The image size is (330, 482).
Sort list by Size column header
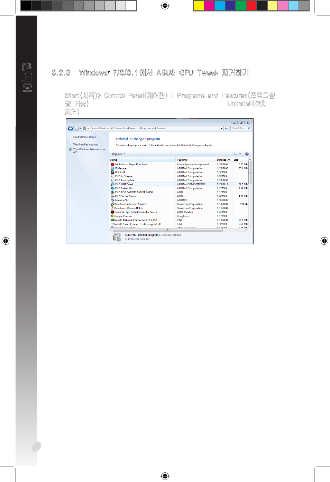(x=240, y=160)
